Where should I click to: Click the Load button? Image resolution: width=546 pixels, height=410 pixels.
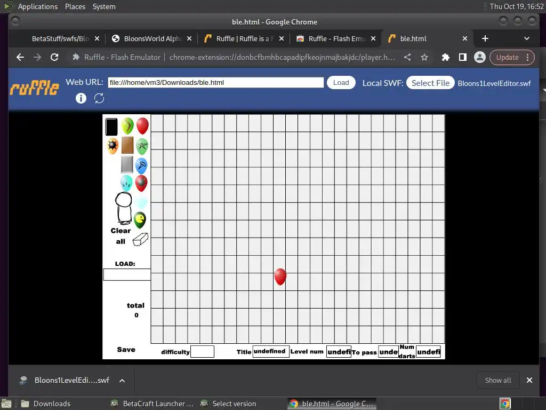(341, 83)
